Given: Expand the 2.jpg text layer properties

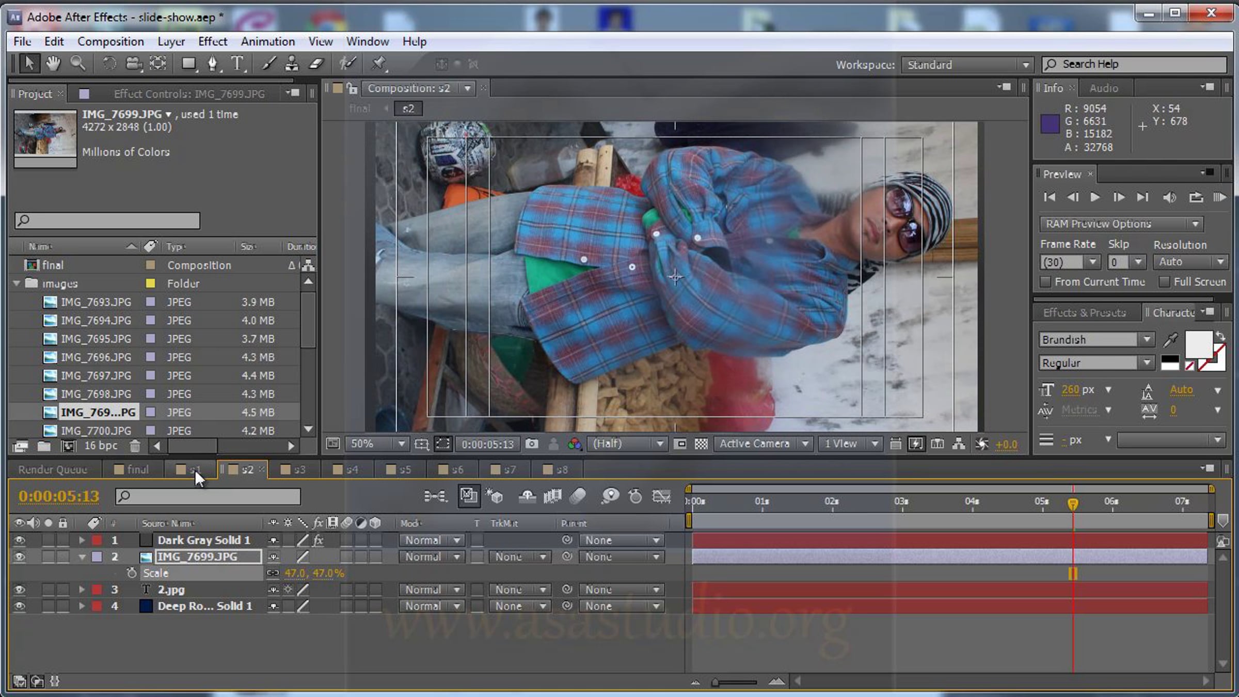Looking at the screenshot, I should [x=82, y=590].
